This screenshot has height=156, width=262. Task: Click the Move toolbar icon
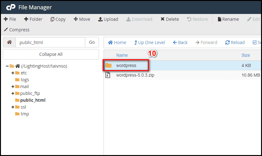[76, 19]
